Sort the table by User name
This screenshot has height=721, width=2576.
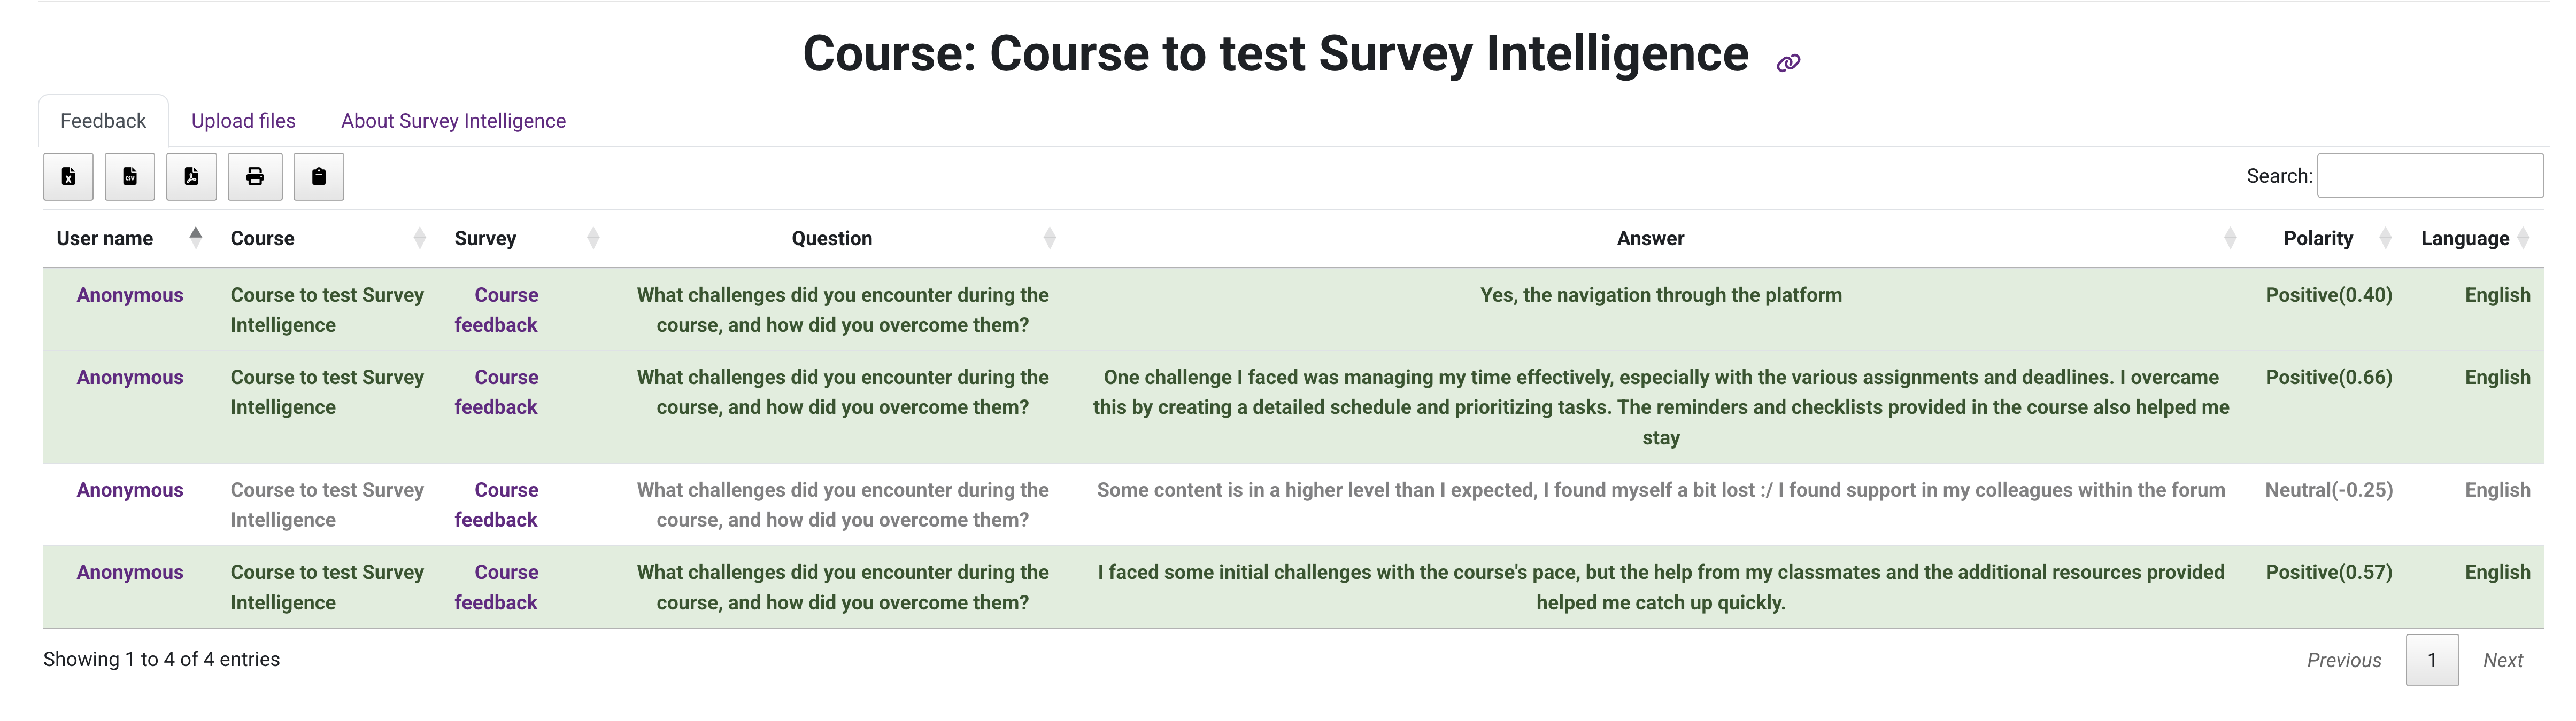coord(105,239)
